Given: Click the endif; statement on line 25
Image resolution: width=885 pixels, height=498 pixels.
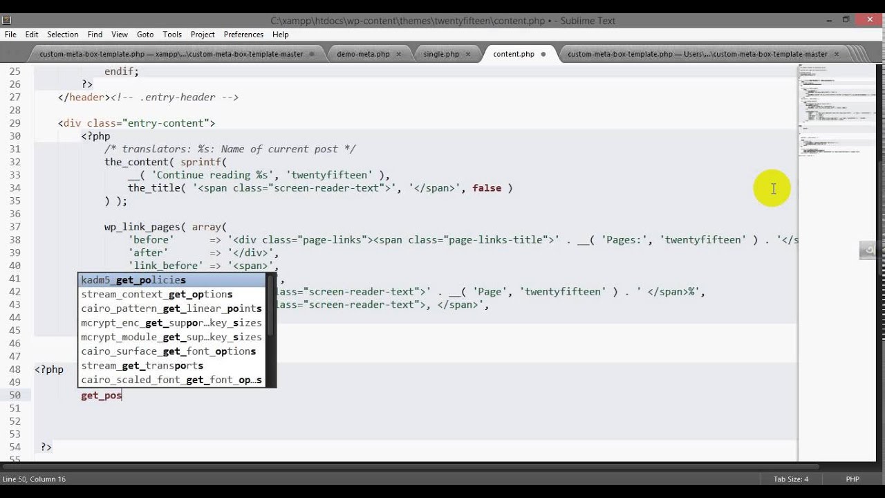Looking at the screenshot, I should click(x=122, y=71).
